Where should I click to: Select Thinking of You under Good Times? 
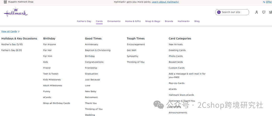point(94,109)
